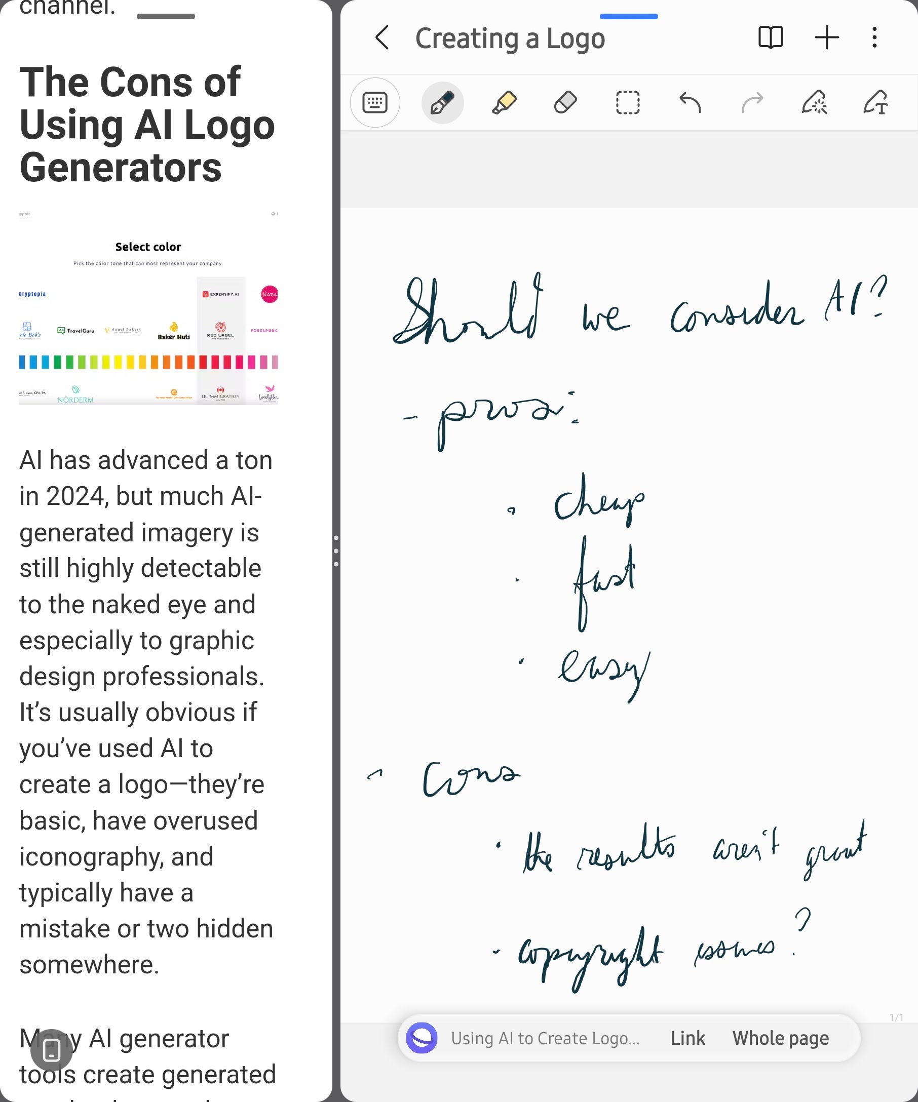The image size is (918, 1102).
Task: Tap handwritten 'Should we consider AI?' line
Action: pos(640,309)
